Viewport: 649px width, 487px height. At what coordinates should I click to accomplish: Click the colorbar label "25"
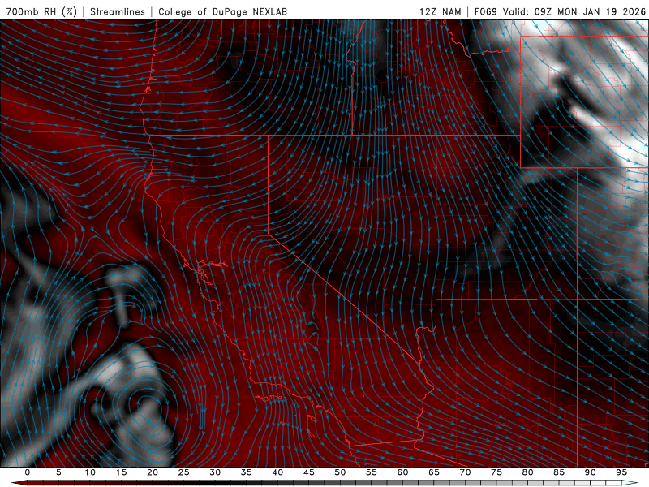[x=183, y=472]
